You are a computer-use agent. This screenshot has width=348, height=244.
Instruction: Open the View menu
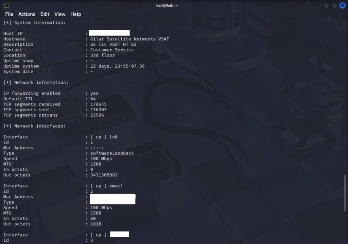pos(60,14)
